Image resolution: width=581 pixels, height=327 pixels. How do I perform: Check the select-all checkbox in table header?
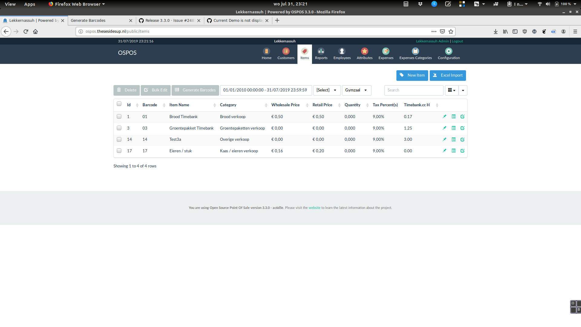click(119, 104)
